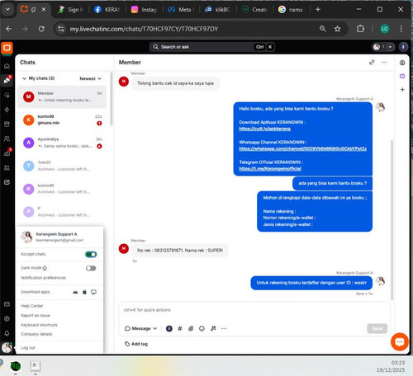Toggle the Accept chats switch
The width and height of the screenshot is (413, 376).
(91, 255)
